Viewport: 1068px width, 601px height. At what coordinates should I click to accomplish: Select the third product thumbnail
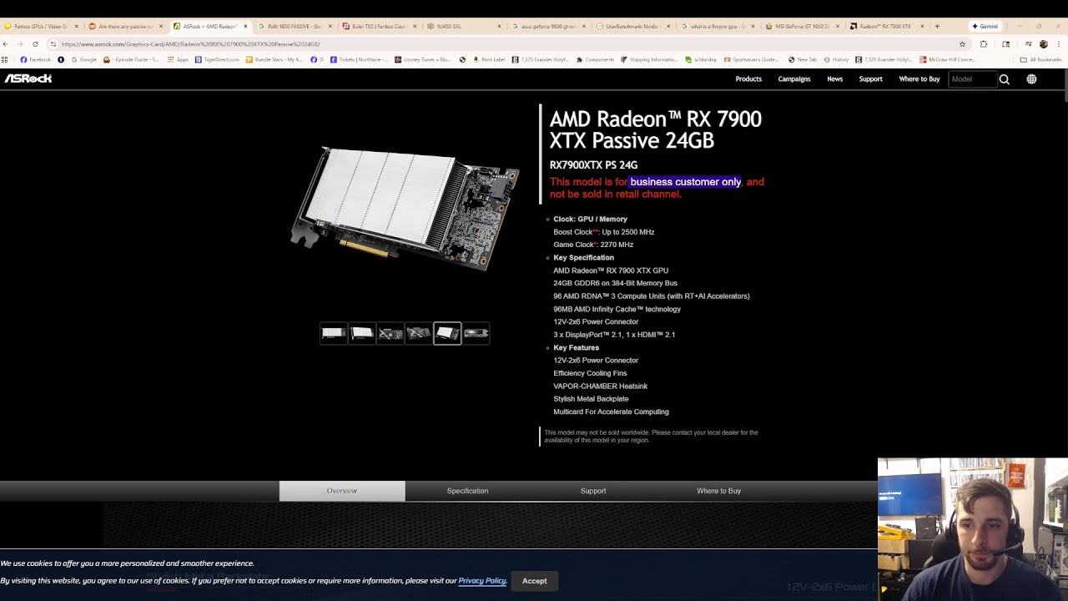pos(390,333)
